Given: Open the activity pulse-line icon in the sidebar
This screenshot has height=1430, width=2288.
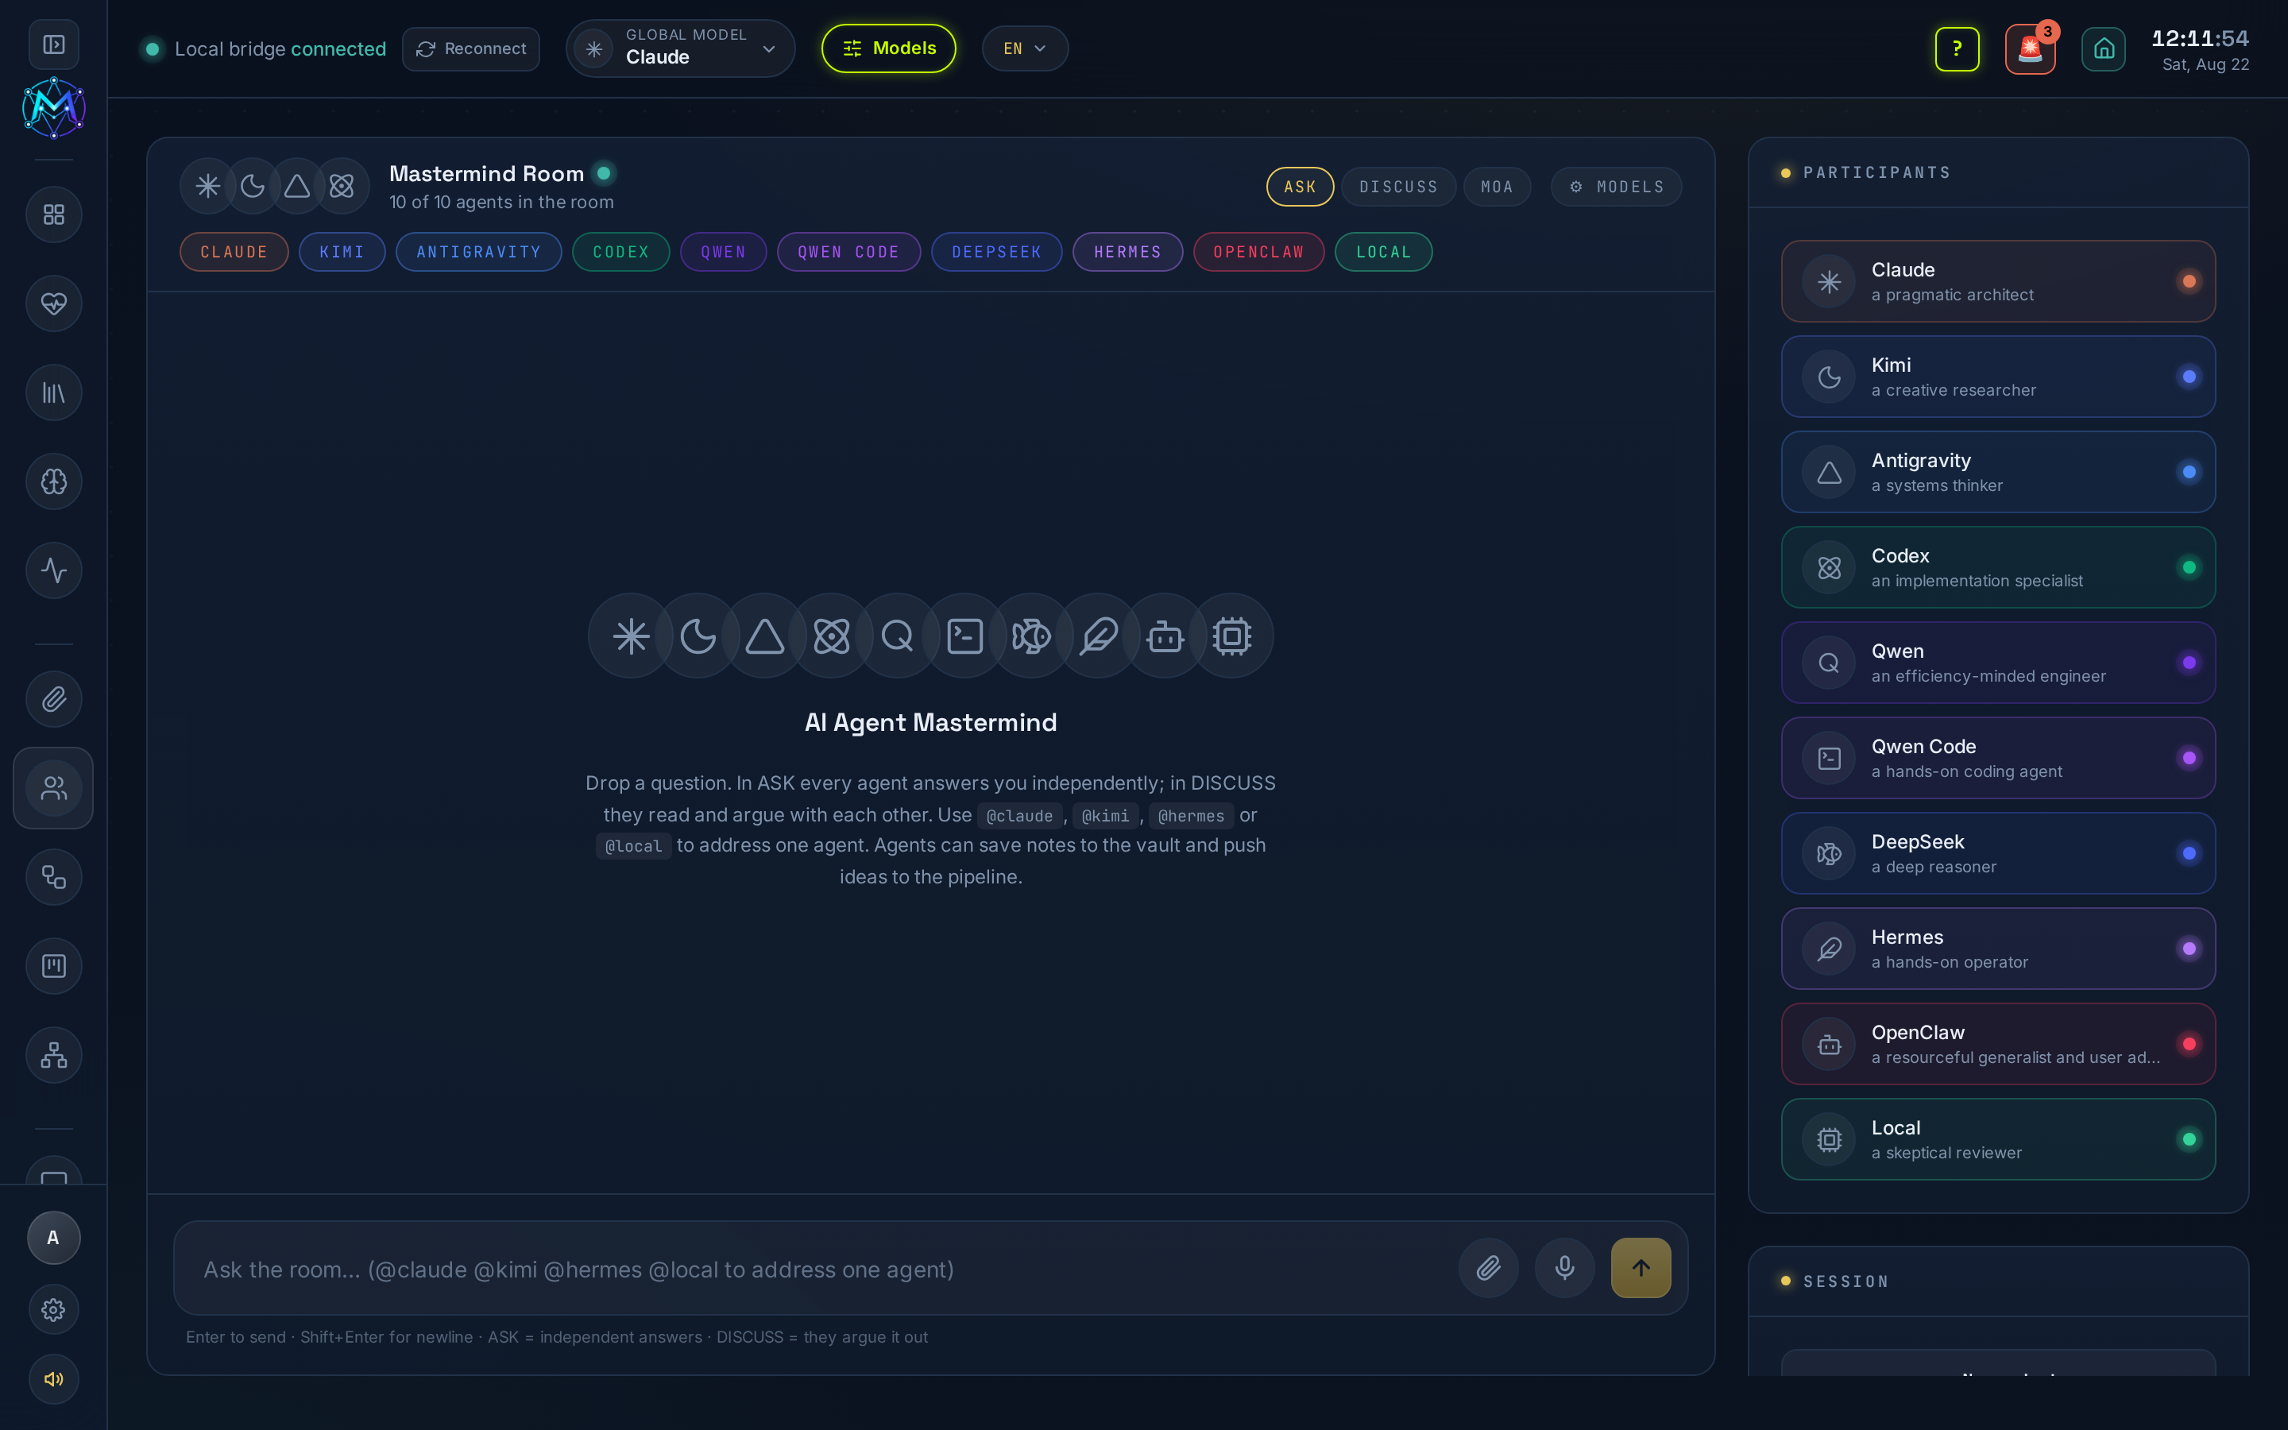Looking at the screenshot, I should pos(54,570).
